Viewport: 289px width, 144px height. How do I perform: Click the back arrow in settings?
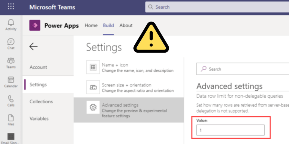click(x=34, y=46)
